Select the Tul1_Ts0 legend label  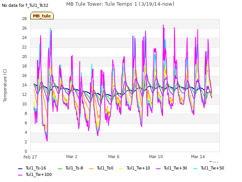click(105, 168)
